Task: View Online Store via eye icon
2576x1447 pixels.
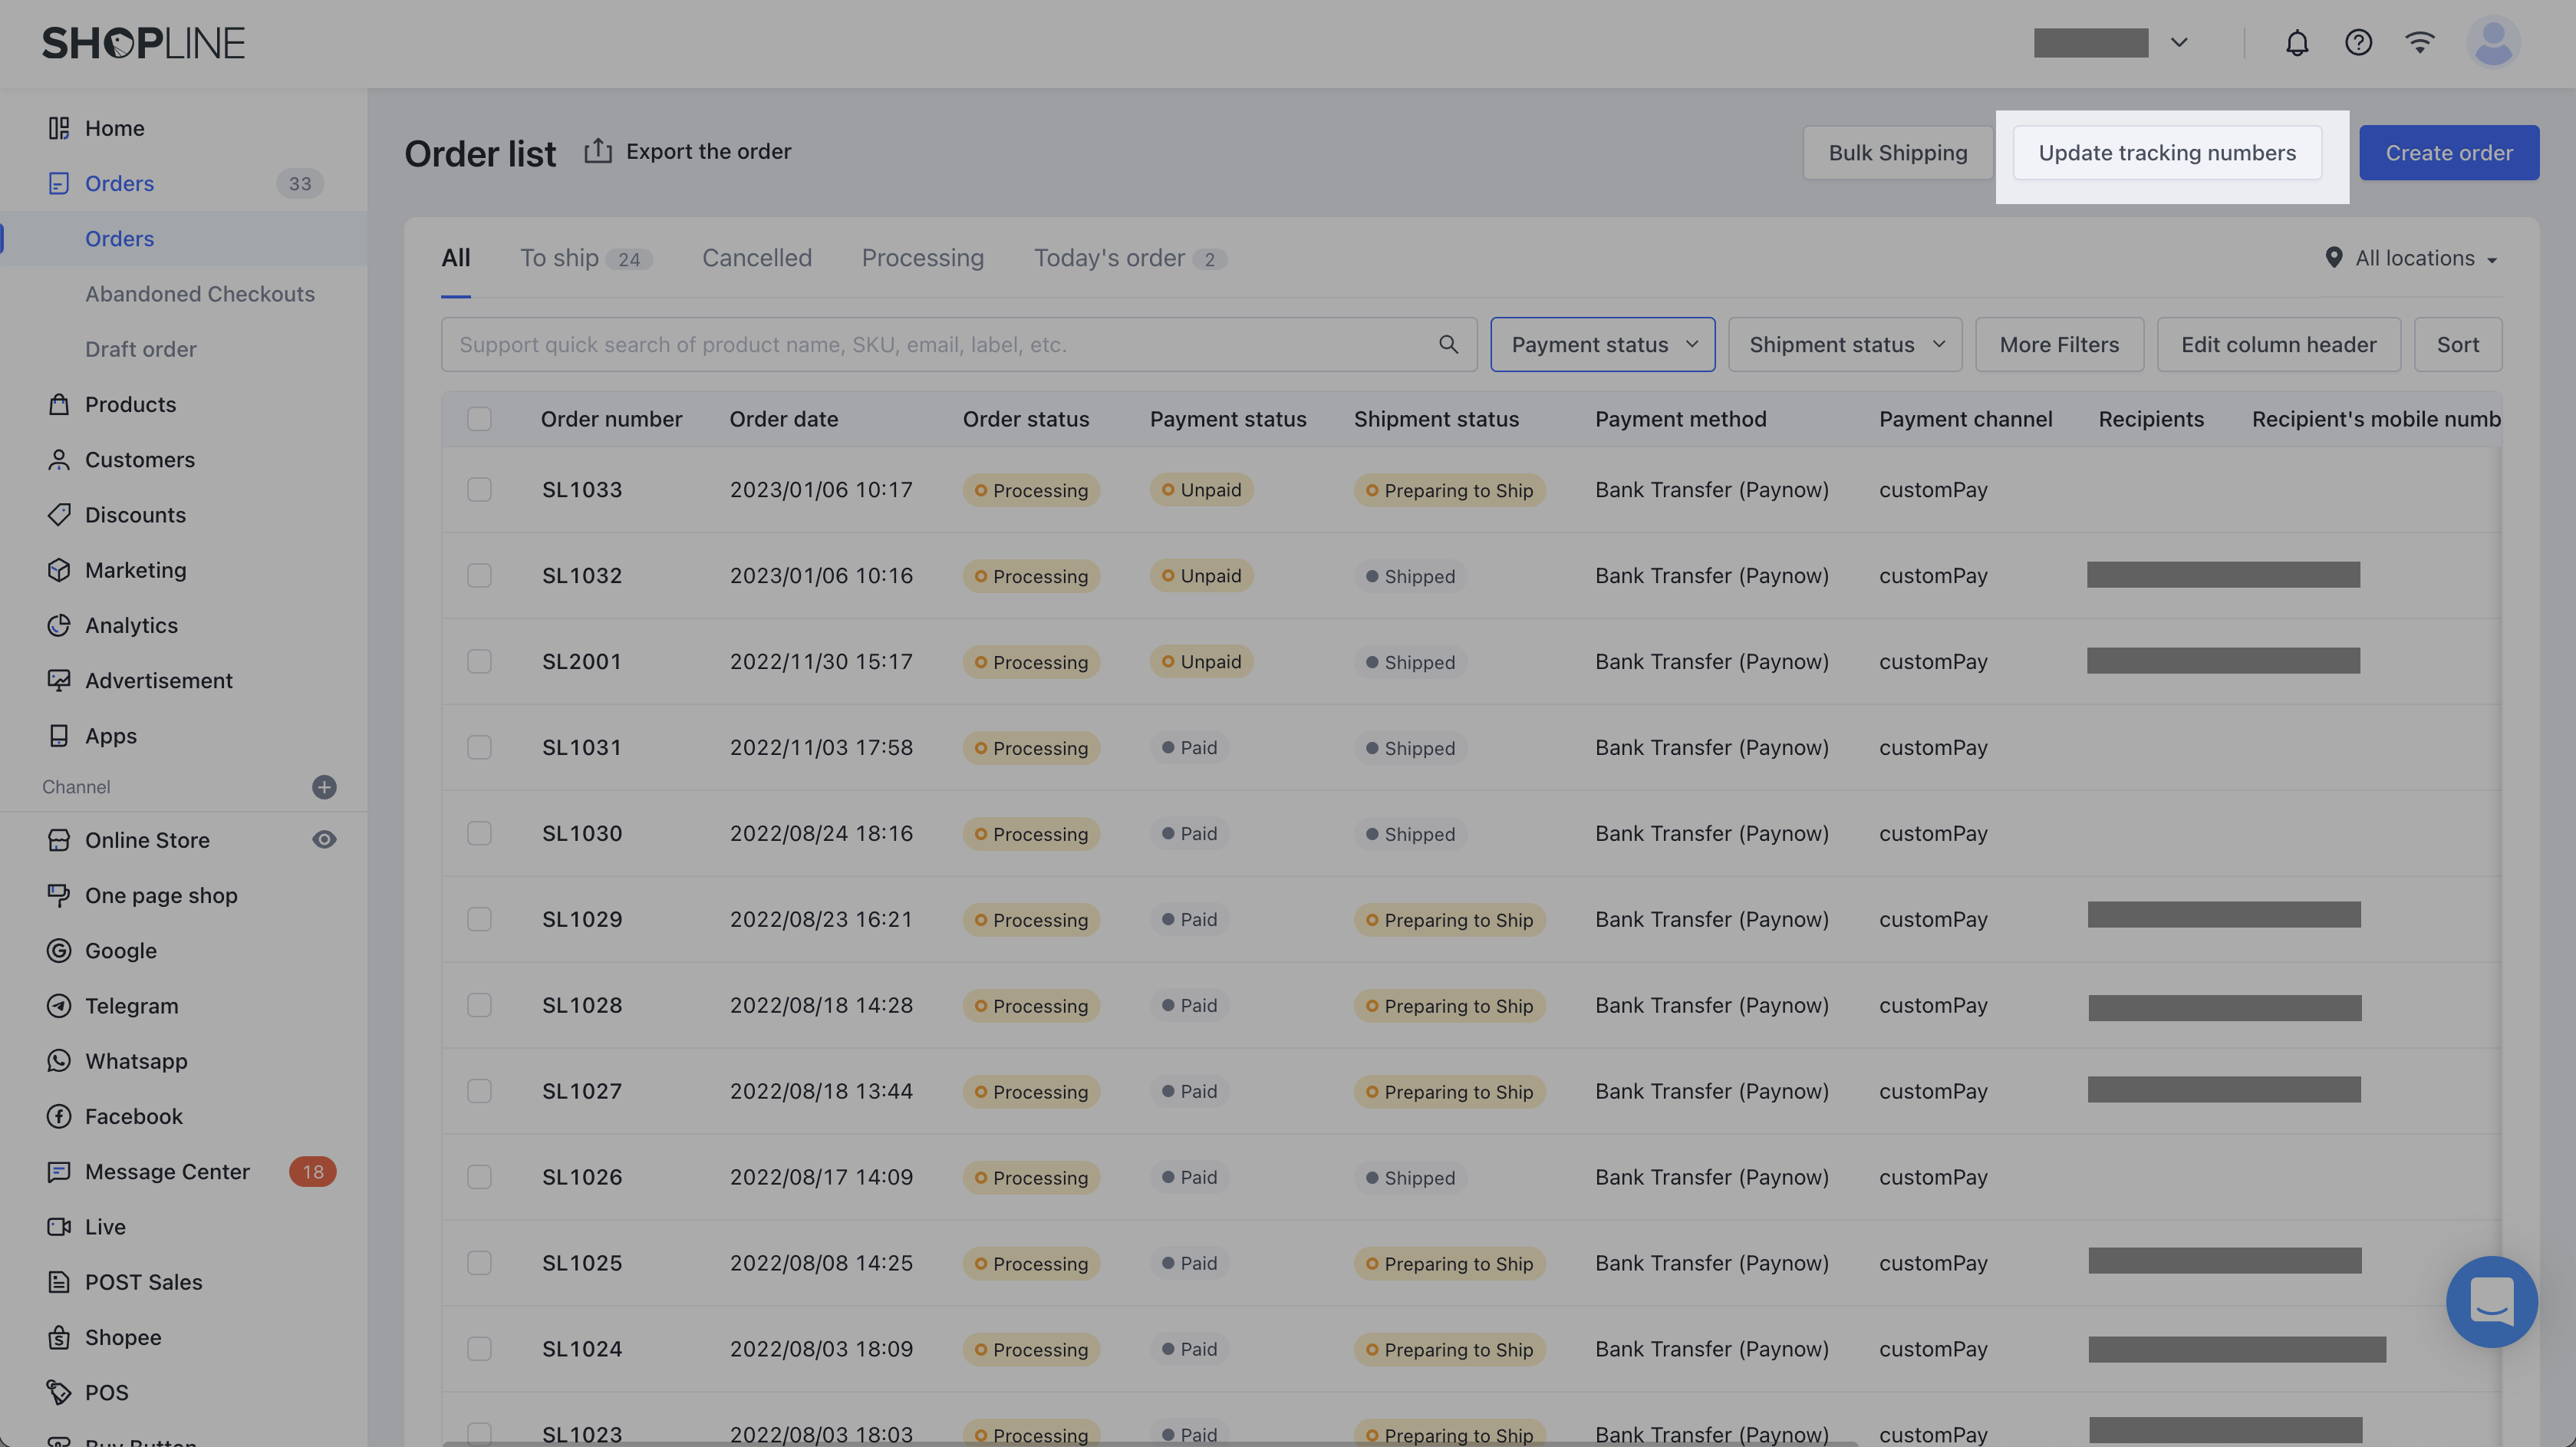Action: pos(324,840)
